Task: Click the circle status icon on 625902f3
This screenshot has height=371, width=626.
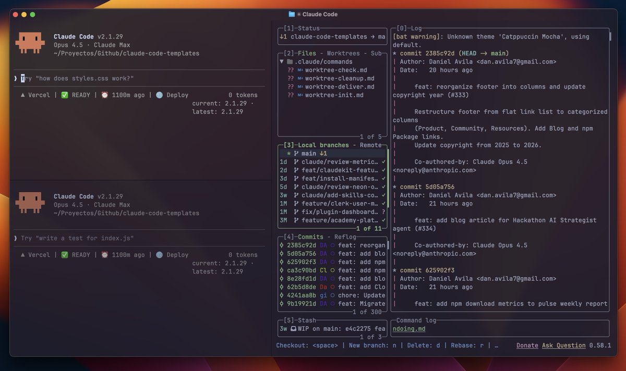Action: click(332, 262)
